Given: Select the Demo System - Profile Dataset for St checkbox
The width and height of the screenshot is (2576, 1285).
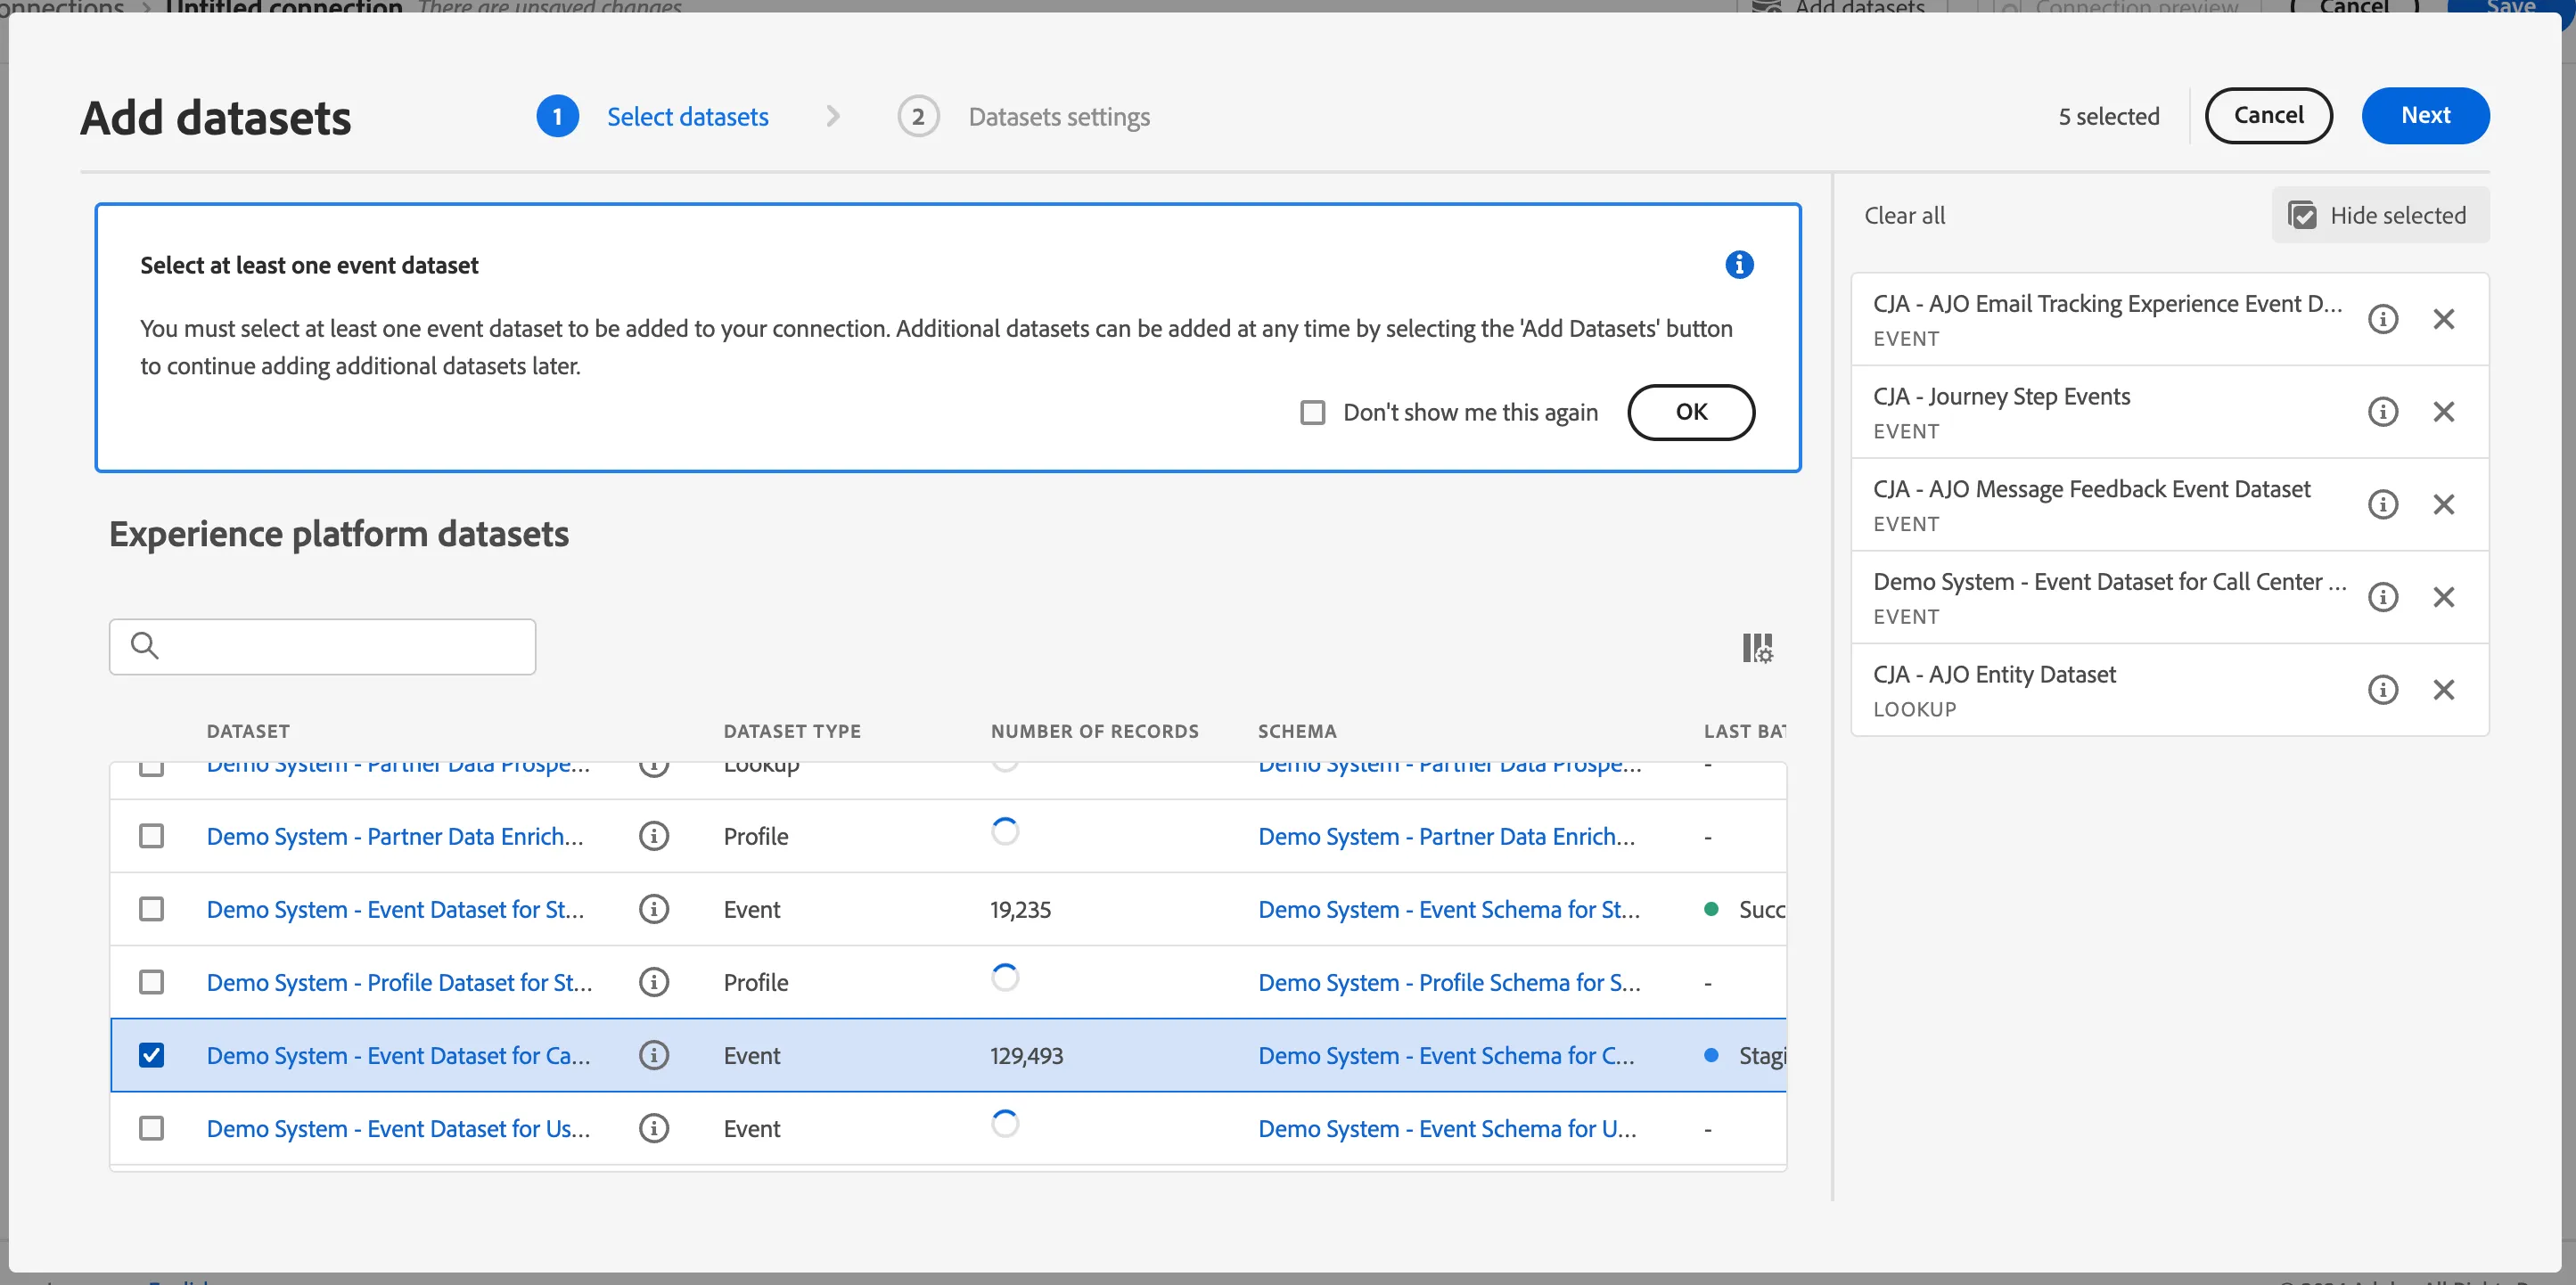Looking at the screenshot, I should pyautogui.click(x=151, y=981).
